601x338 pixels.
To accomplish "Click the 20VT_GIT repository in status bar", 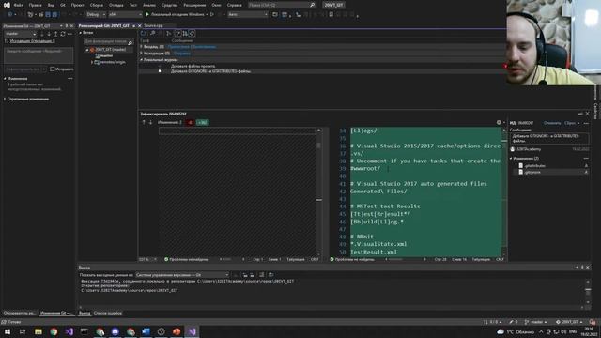I will click(x=569, y=322).
